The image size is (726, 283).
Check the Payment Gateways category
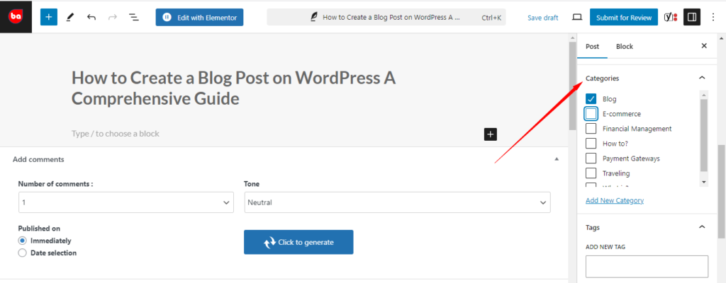(x=591, y=158)
